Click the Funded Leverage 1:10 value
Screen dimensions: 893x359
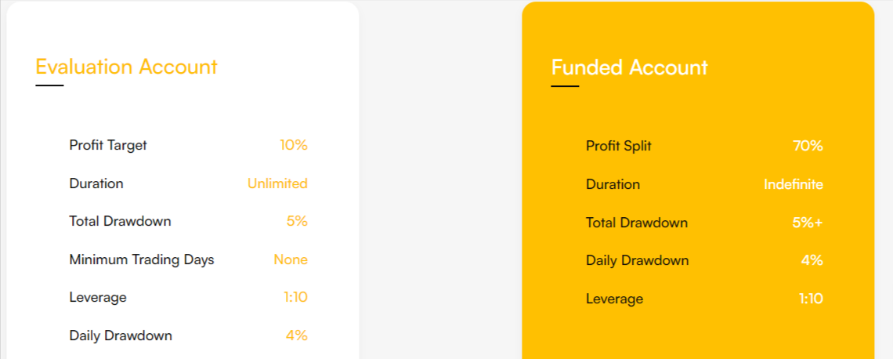point(811,299)
